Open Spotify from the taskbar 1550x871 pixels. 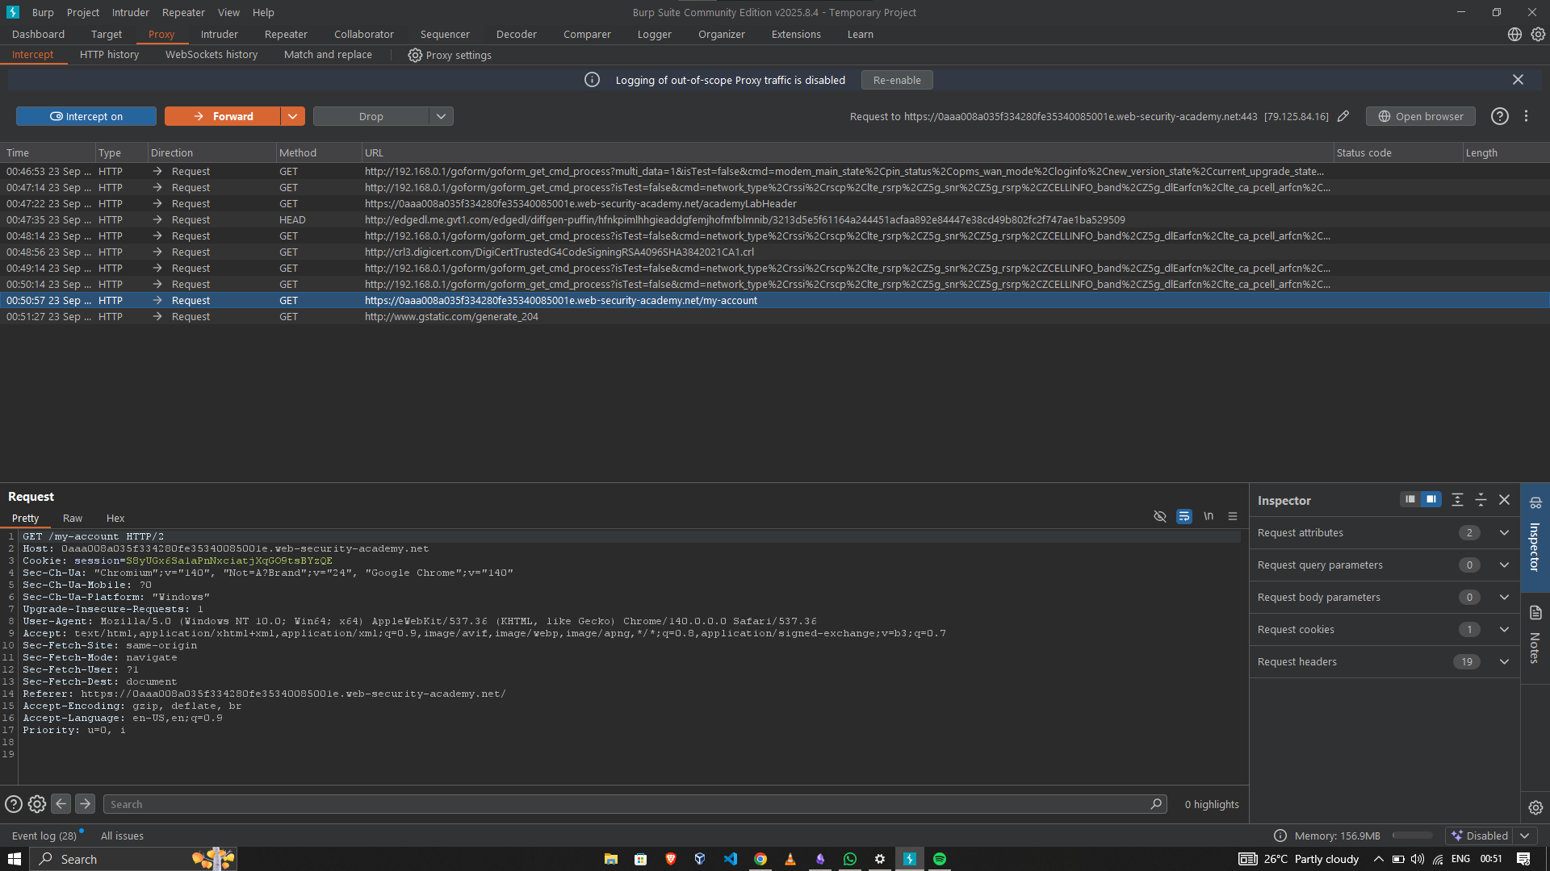(x=940, y=859)
